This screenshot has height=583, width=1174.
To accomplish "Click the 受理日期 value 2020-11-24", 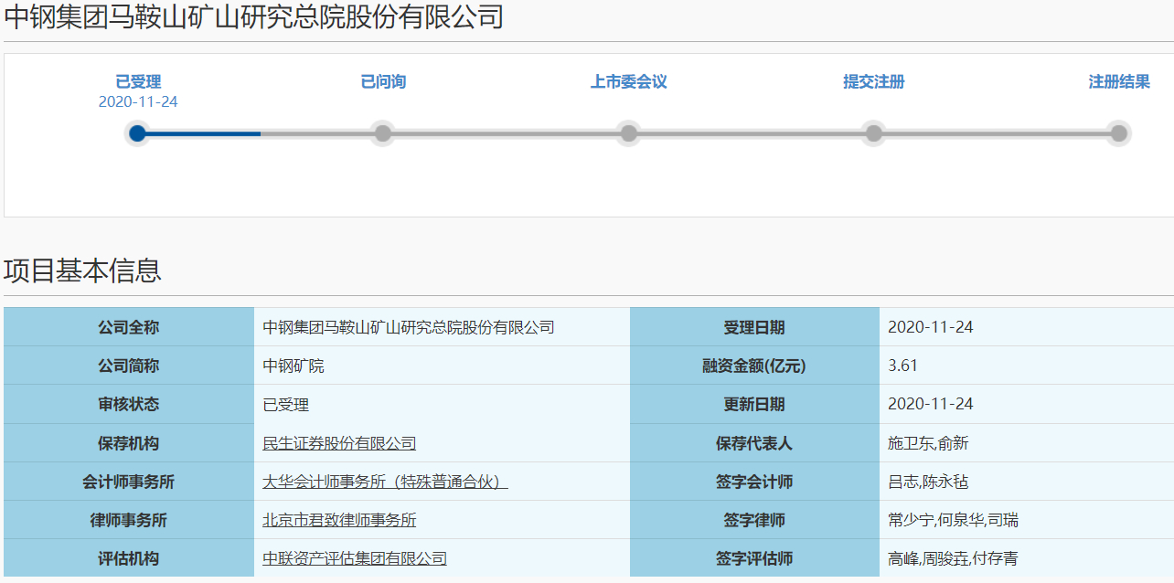I will [x=1027, y=327].
